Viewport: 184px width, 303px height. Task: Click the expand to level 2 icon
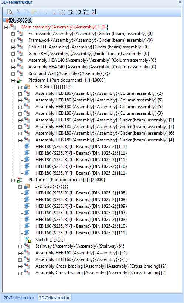[70, 12]
